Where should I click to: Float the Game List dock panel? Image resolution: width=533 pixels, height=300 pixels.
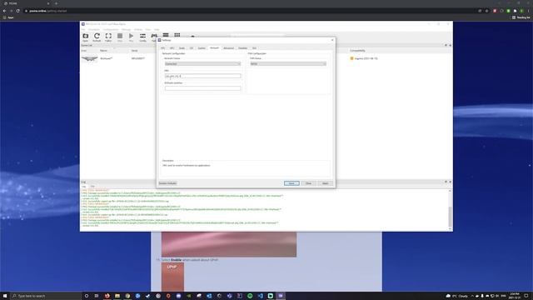coord(446,45)
